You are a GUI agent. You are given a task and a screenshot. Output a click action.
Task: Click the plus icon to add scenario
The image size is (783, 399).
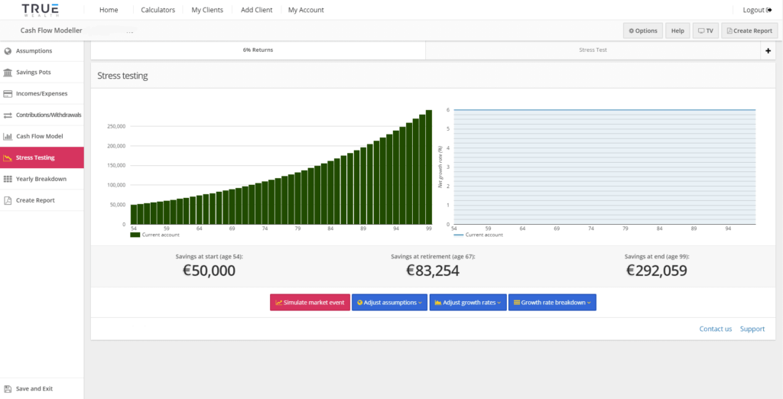[x=768, y=51]
